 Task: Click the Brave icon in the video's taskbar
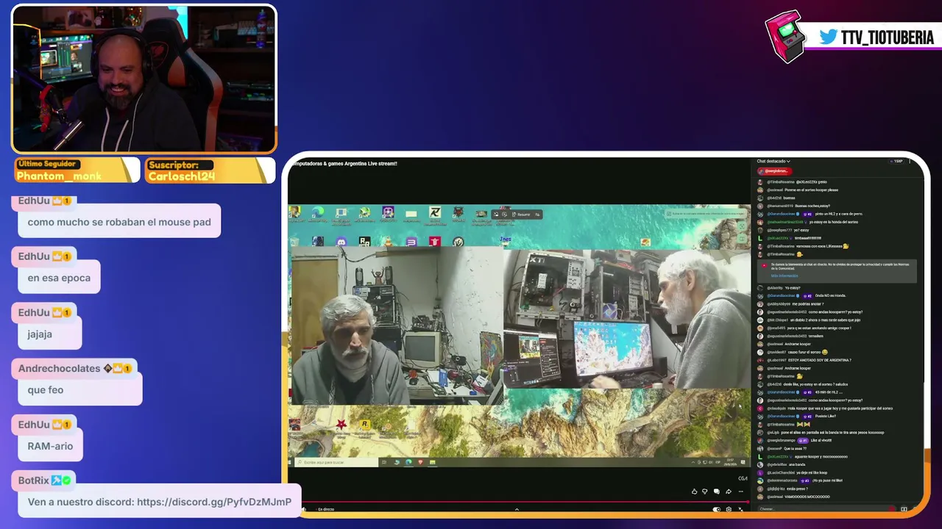(421, 462)
